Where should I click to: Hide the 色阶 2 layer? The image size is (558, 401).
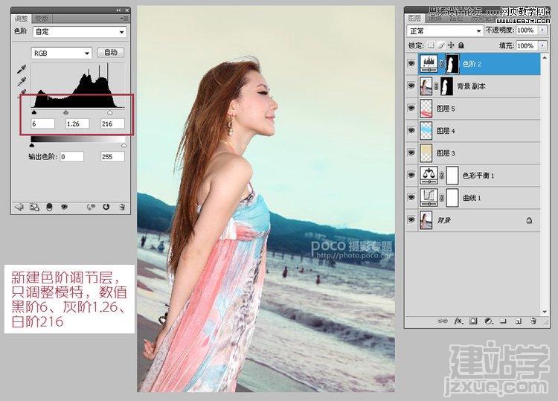(x=411, y=64)
